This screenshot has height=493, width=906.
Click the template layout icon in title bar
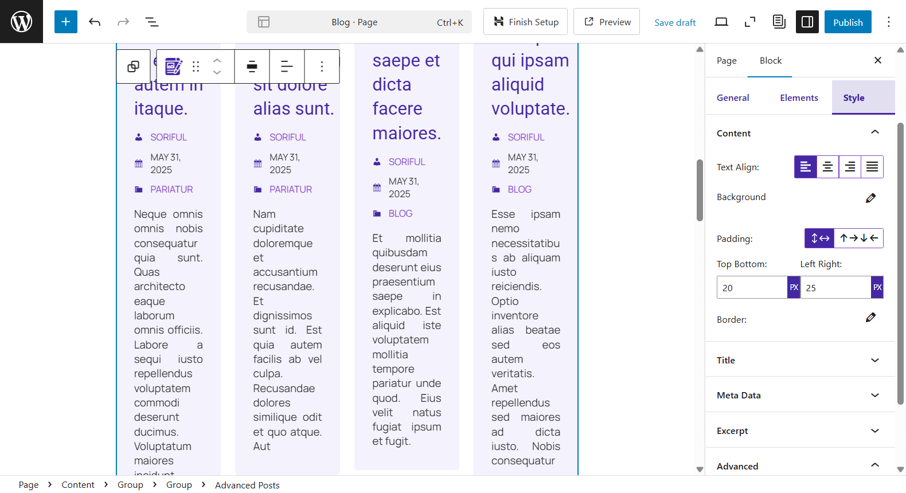(x=264, y=22)
